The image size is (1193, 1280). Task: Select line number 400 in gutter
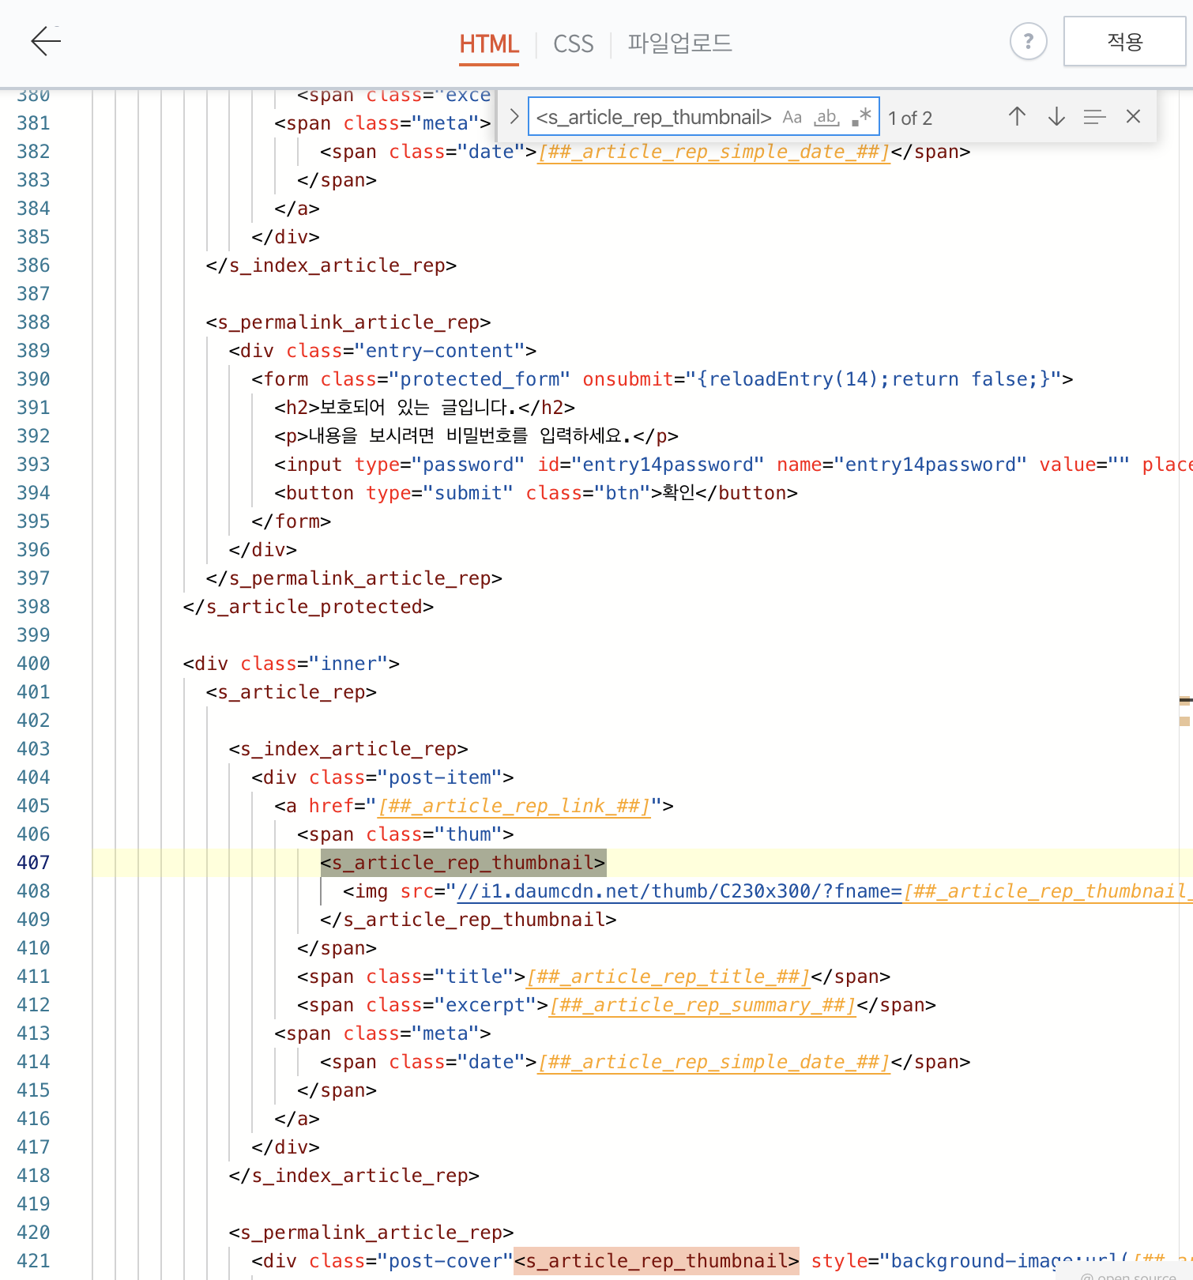point(33,664)
